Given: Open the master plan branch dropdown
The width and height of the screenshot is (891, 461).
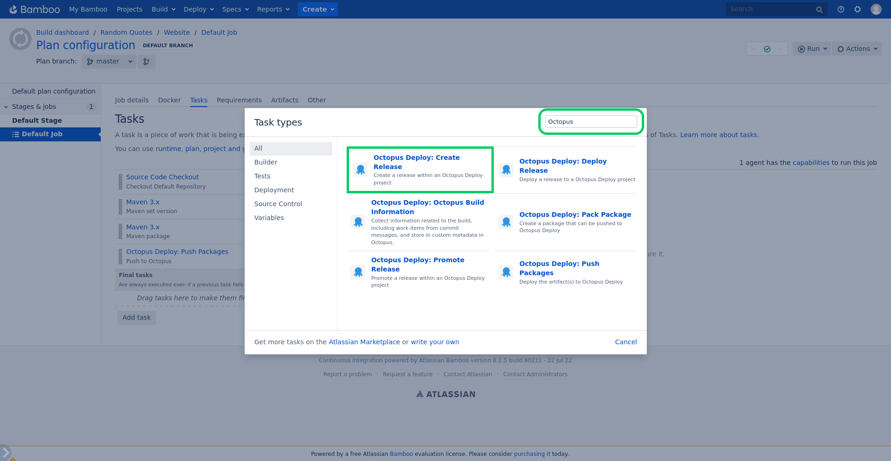Looking at the screenshot, I should click(109, 62).
